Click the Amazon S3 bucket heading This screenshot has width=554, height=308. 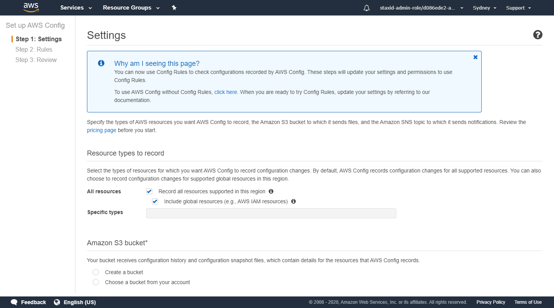point(117,243)
